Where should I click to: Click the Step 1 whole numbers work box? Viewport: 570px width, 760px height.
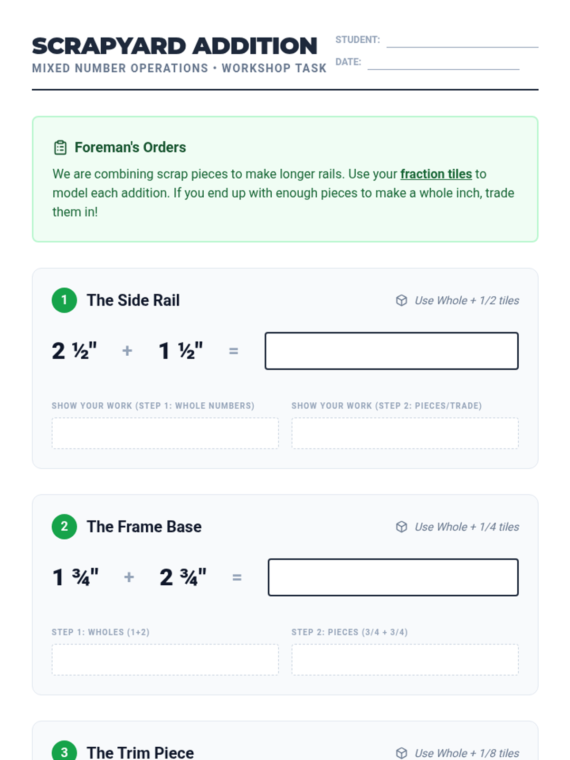tap(165, 433)
